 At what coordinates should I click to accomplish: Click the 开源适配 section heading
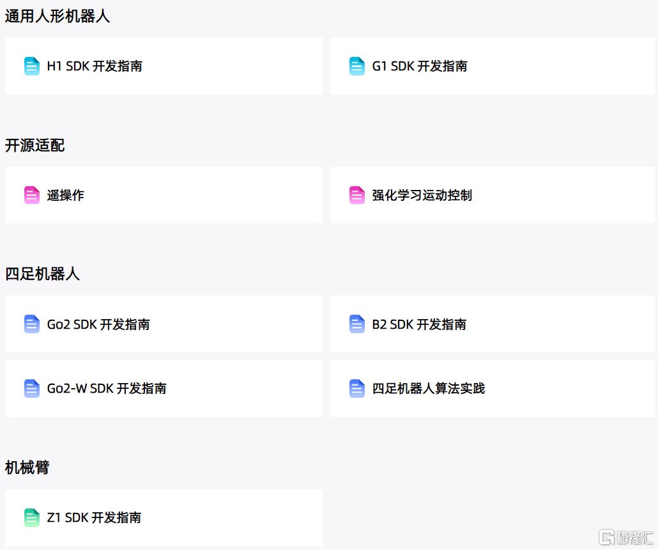click(34, 146)
